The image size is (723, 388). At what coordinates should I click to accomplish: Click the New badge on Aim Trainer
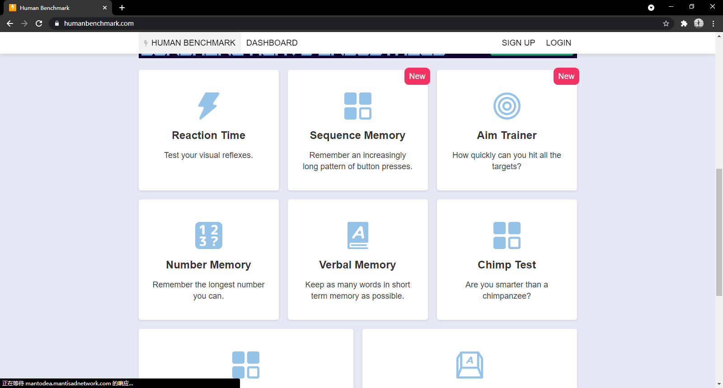click(x=566, y=76)
